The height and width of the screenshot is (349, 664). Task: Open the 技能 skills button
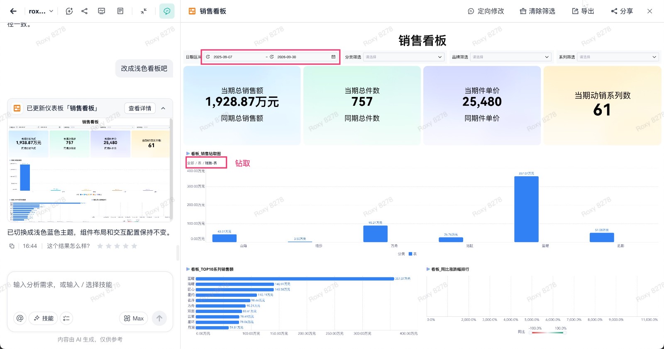click(x=44, y=318)
